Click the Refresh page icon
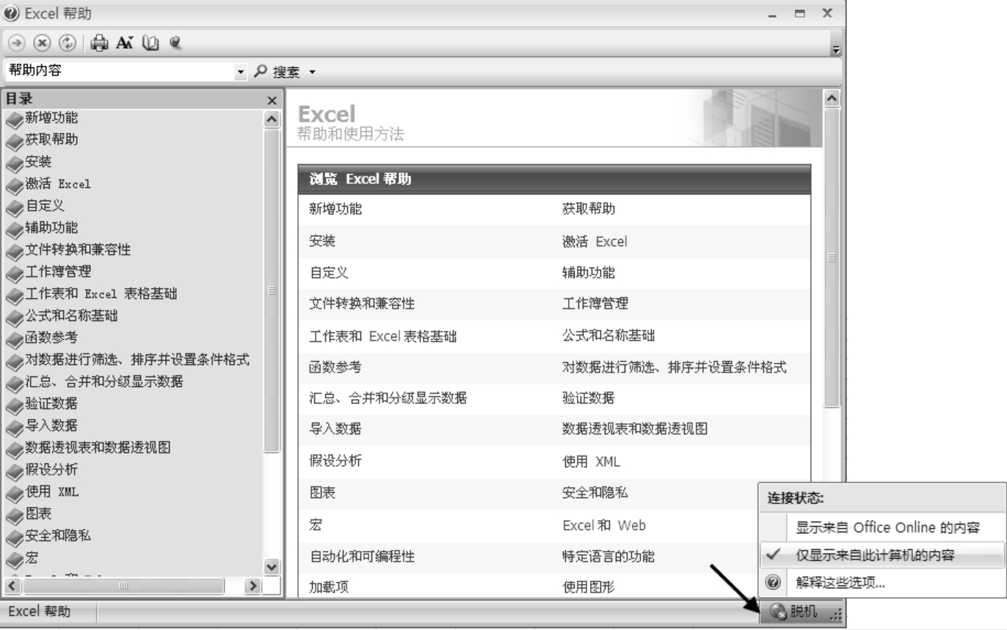The width and height of the screenshot is (1007, 630). (67, 44)
